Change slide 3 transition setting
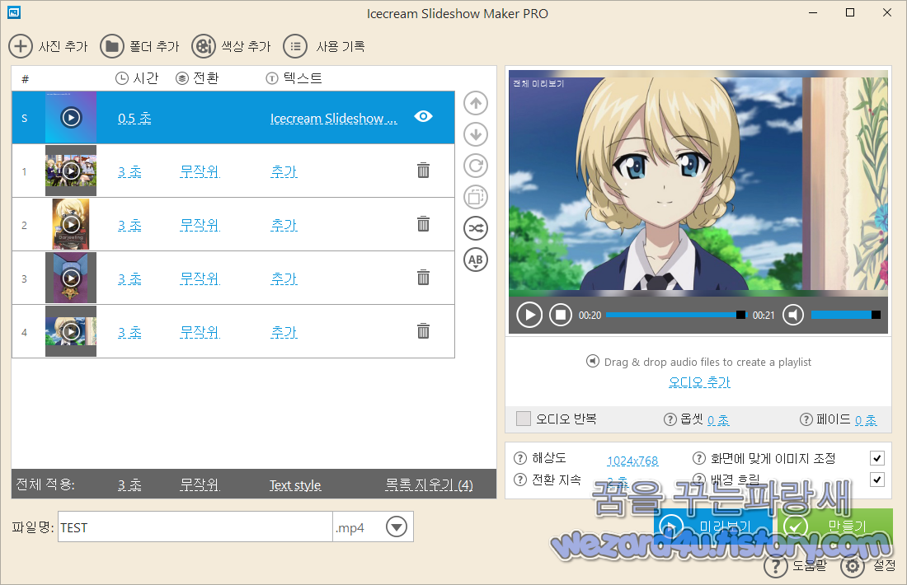Image resolution: width=907 pixels, height=585 pixels. click(200, 278)
